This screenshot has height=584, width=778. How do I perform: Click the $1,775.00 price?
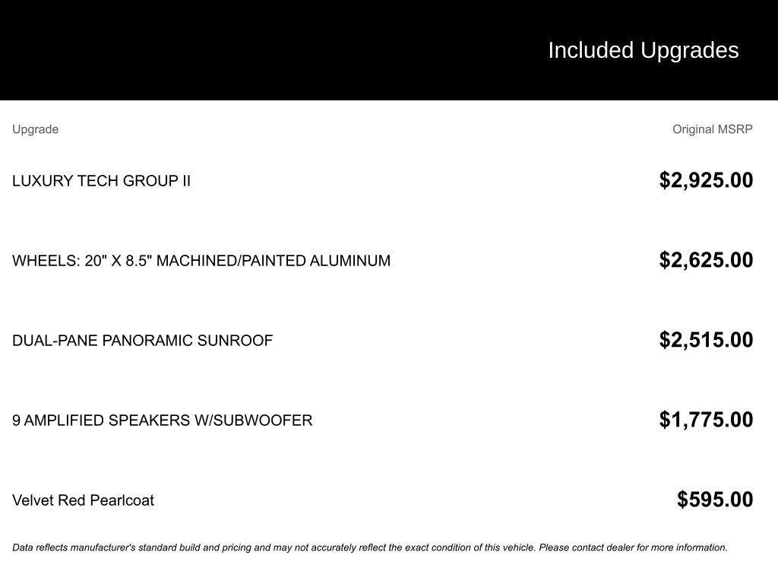pos(706,420)
